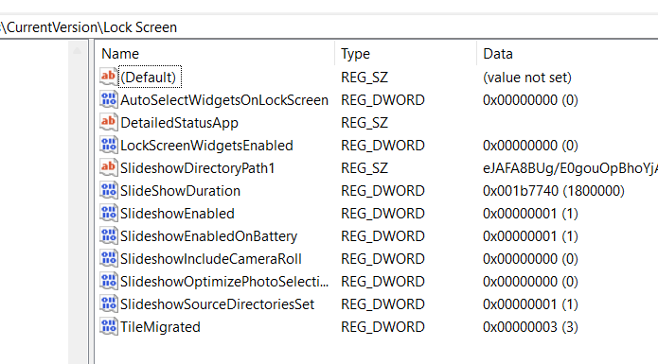This screenshot has height=364, width=658.
Task: Select the SlideshowIncludeCameraRoll entry
Action: [x=211, y=259]
